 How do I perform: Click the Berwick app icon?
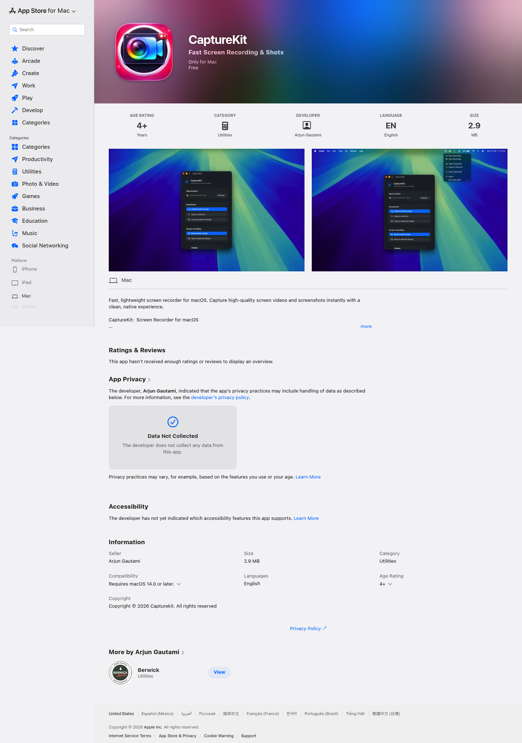tap(120, 672)
